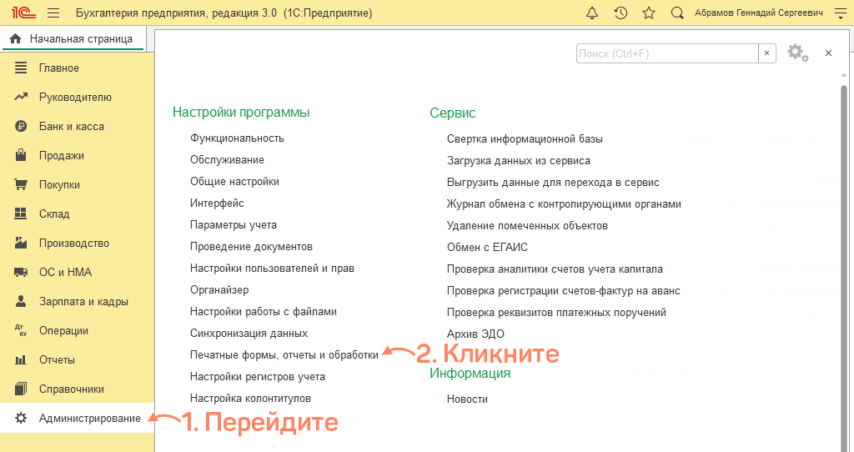Click the 1C logo icon

coord(23,13)
